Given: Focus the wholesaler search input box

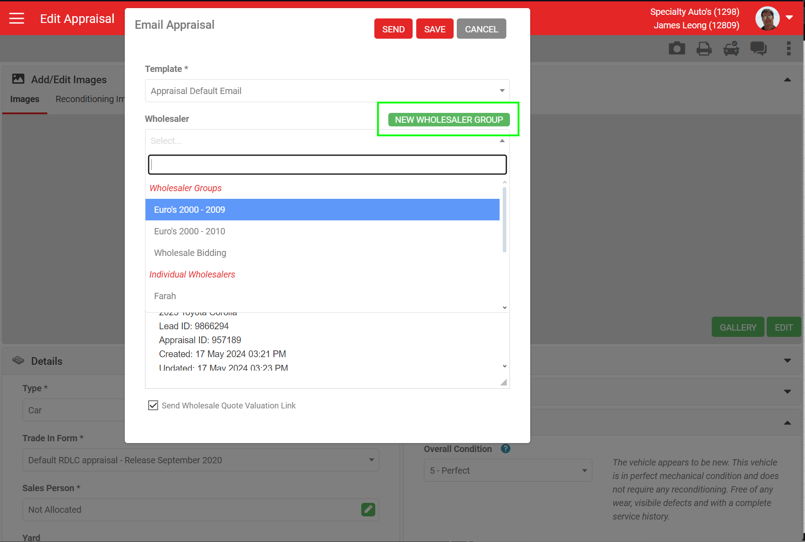Looking at the screenshot, I should (327, 165).
